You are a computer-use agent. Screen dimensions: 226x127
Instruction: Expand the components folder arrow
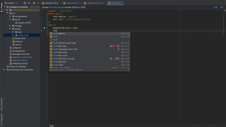click(x=10, y=16)
